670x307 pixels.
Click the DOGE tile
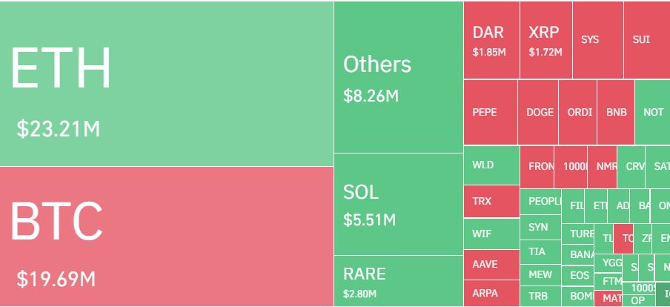click(538, 113)
